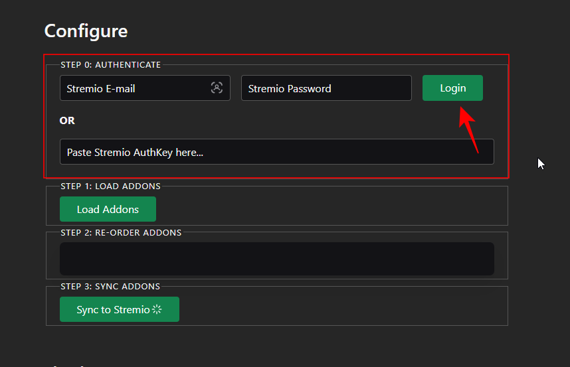
Task: Click the STEP 2: RE-ORDER ADDONS label
Action: [120, 233]
